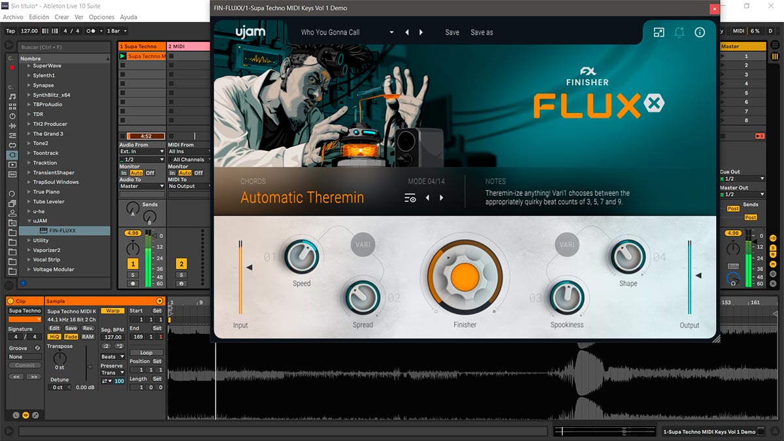Click the Drums category icon in browser

click(12, 106)
